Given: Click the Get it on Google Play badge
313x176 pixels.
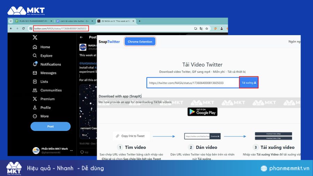Looking at the screenshot, I should click(x=202, y=112).
